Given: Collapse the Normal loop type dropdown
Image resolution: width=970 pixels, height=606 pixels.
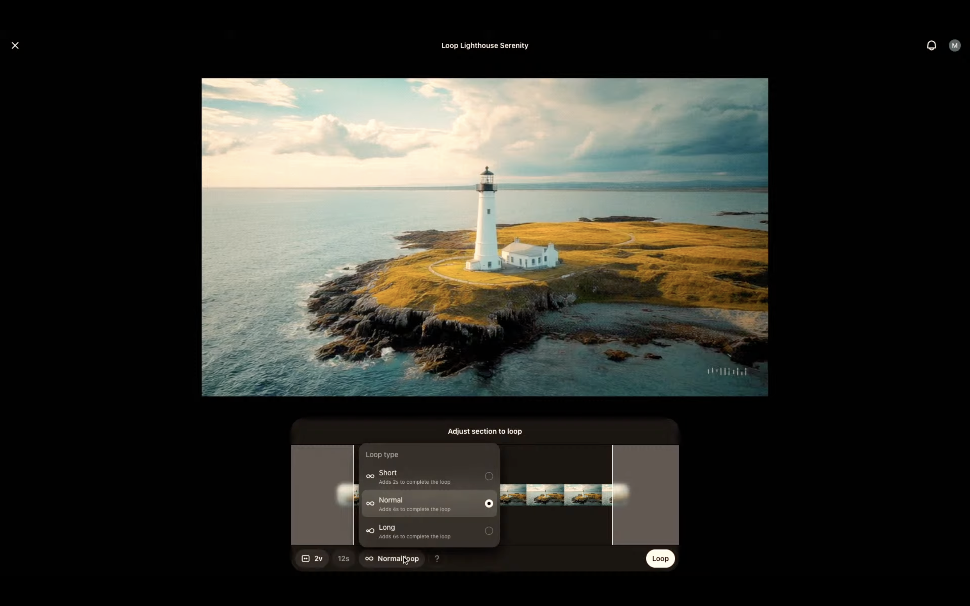Looking at the screenshot, I should 392,558.
